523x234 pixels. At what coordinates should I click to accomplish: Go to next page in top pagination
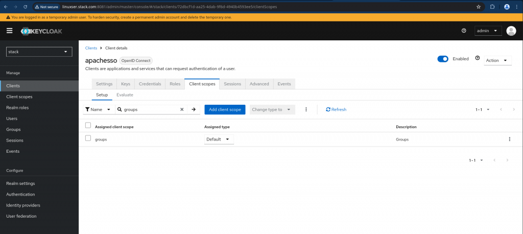[x=514, y=109]
